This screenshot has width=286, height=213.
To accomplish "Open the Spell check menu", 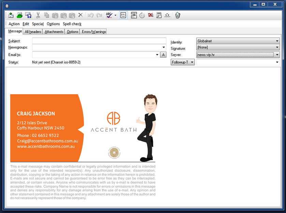I will click(x=72, y=24).
